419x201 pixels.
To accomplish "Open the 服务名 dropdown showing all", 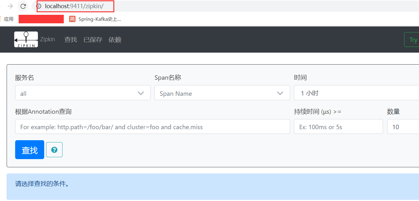I will pyautogui.click(x=83, y=93).
